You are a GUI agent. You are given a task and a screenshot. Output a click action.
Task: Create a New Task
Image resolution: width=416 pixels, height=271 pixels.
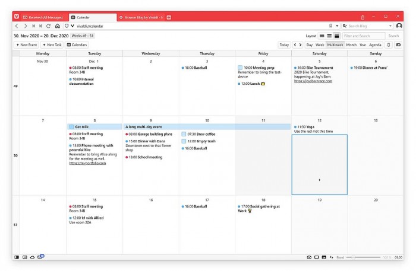tap(52, 44)
